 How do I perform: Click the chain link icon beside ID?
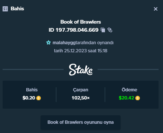click(110, 30)
